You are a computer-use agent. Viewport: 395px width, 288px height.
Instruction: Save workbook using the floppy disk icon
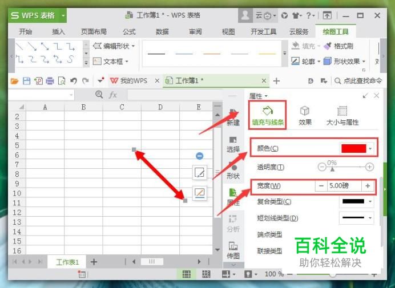(x=26, y=81)
